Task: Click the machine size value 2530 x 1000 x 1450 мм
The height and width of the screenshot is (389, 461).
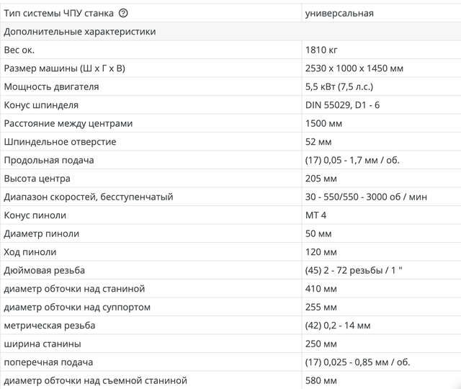Action: [354, 68]
